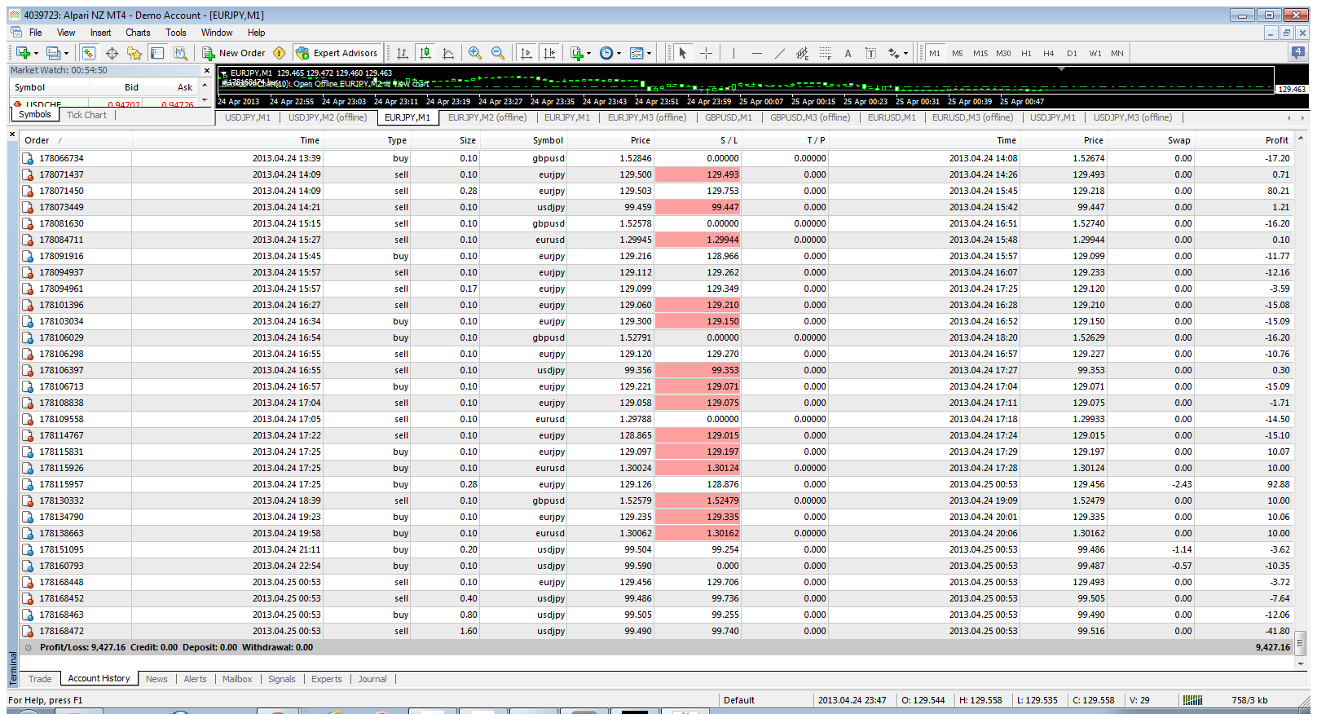The image size is (1317, 714).
Task: Toggle the Data Window crosshair-circle icon
Action: coord(112,53)
